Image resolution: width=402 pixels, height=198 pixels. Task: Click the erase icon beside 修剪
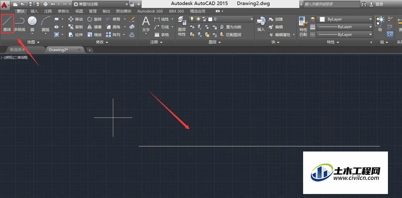pyautogui.click(x=132, y=19)
